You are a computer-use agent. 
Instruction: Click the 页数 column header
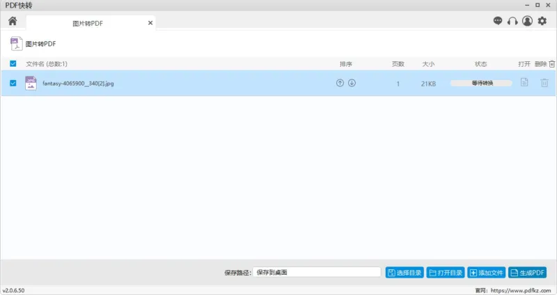click(398, 64)
